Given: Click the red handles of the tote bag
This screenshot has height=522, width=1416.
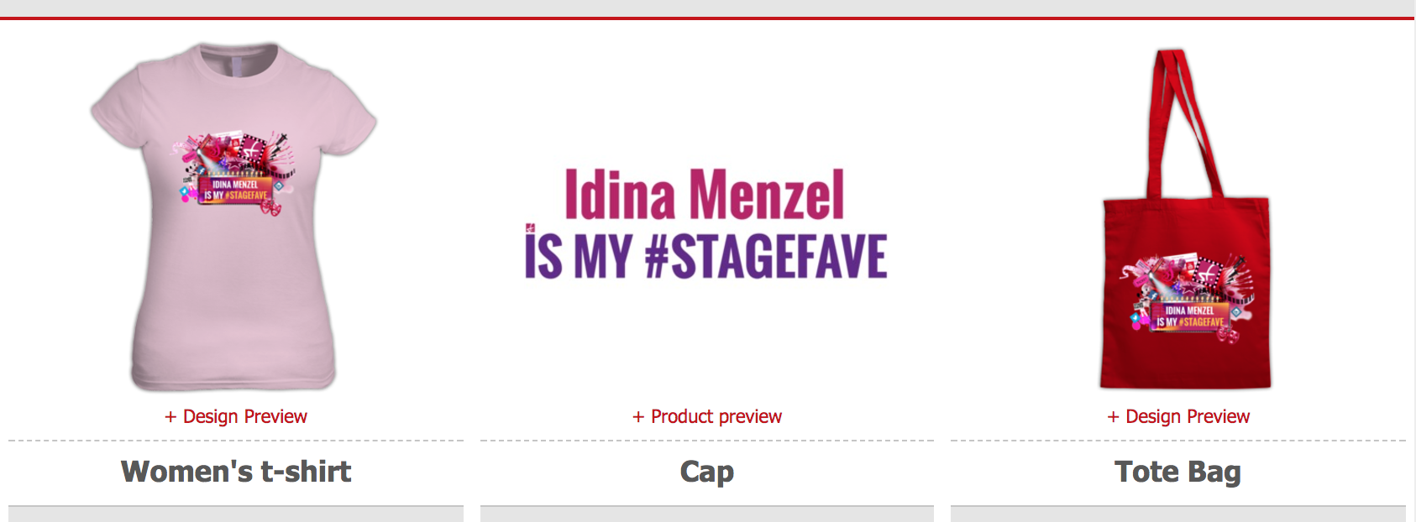Looking at the screenshot, I should click(1182, 122).
